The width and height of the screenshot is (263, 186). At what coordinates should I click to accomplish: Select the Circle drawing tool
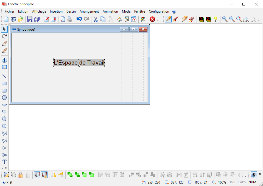(4, 98)
